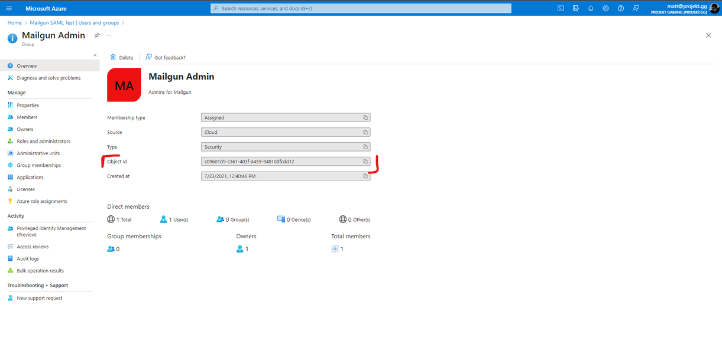Click the Created at value field
Image resolution: width=722 pixels, height=361 pixels.
[x=286, y=176]
